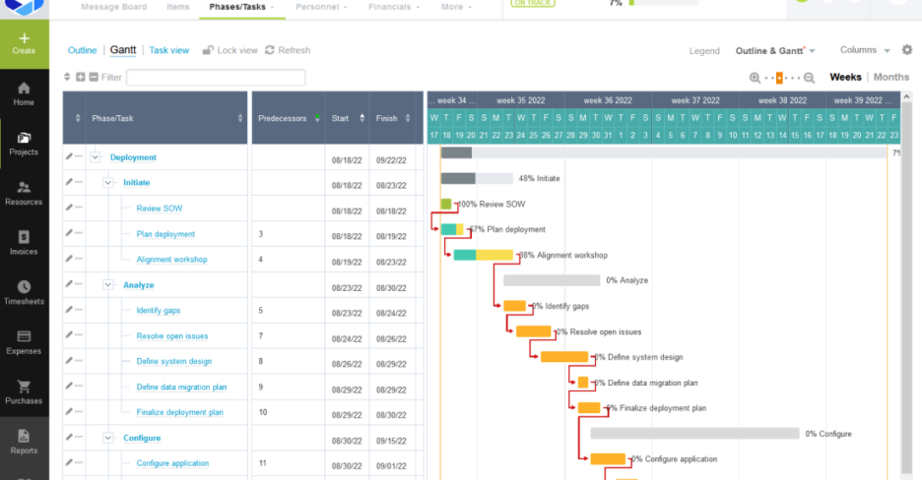Click the green Create plus button
The height and width of the screenshot is (480, 922).
pos(24,44)
